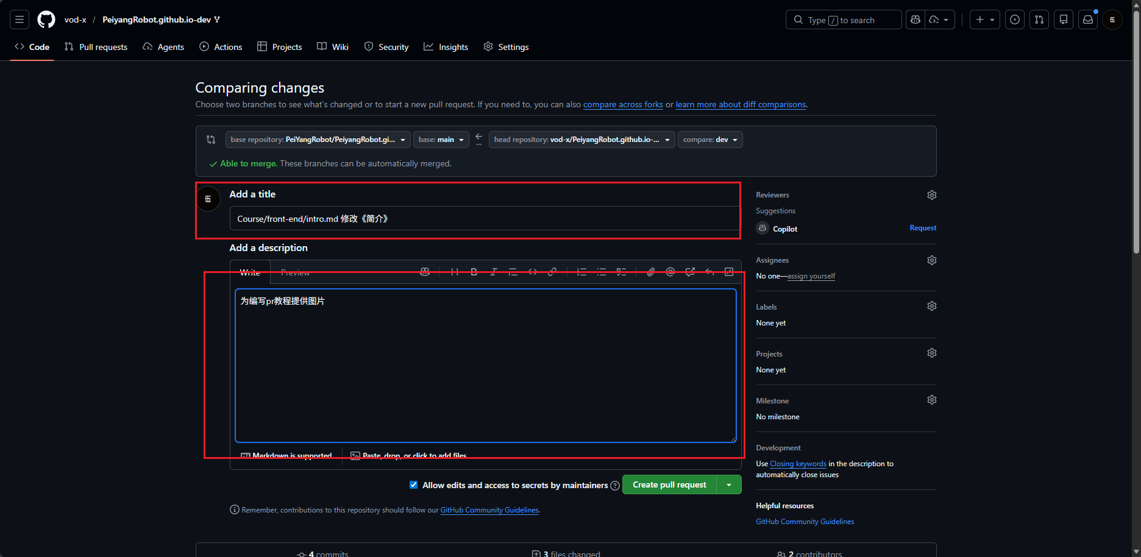This screenshot has width=1141, height=557.
Task: Click the assign yourself link
Action: [811, 276]
